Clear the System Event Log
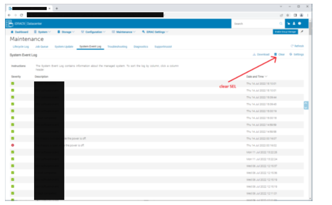 pyautogui.click(x=280, y=54)
